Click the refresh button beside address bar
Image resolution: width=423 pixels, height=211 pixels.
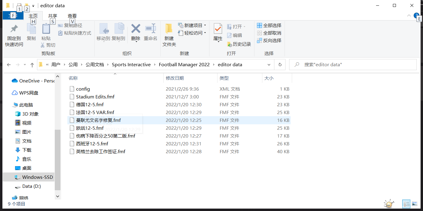280,65
